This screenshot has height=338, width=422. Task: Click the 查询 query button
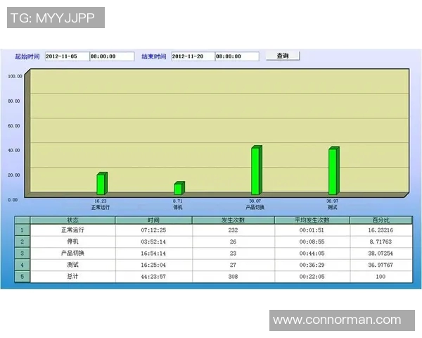pos(283,56)
